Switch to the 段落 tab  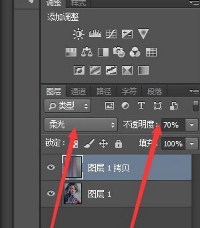click(154, 91)
